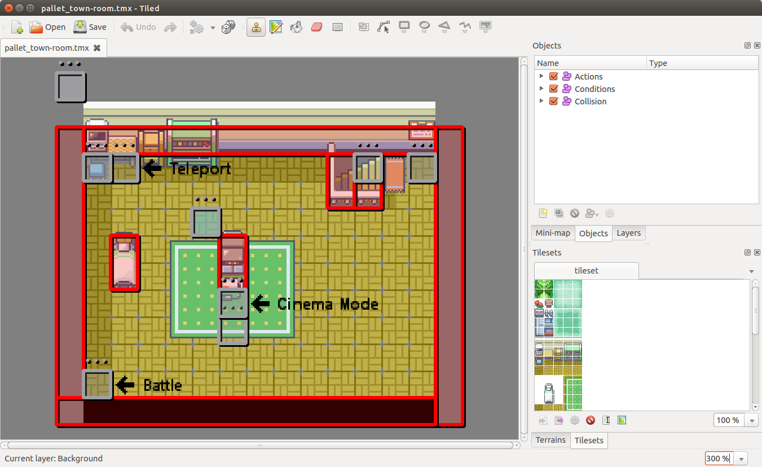Image resolution: width=762 pixels, height=467 pixels.
Task: Open the tileset list dropdown arrow
Action: pos(751,271)
